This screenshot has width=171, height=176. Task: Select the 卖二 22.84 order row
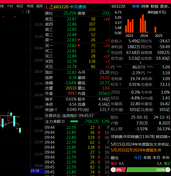[77, 35]
